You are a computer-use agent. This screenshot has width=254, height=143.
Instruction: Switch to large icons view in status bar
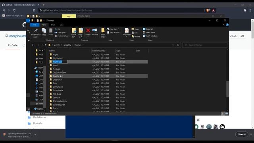226,114
